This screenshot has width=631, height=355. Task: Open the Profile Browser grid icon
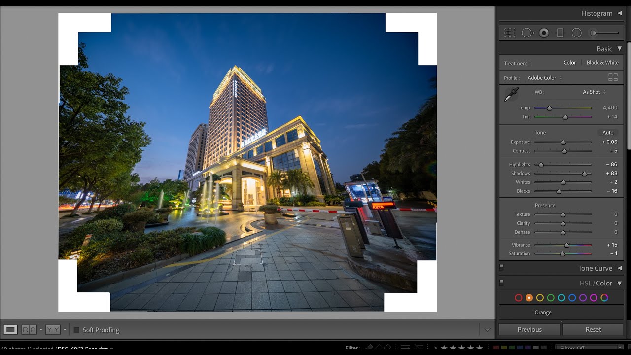click(x=613, y=77)
